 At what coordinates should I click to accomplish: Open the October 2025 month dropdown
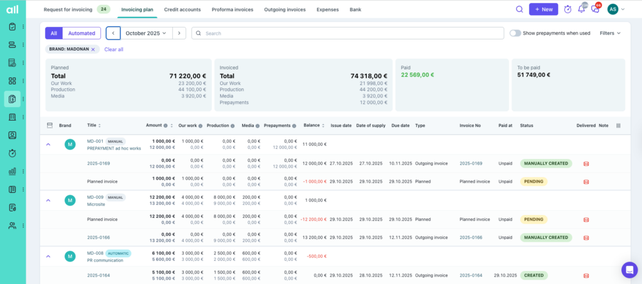[146, 33]
